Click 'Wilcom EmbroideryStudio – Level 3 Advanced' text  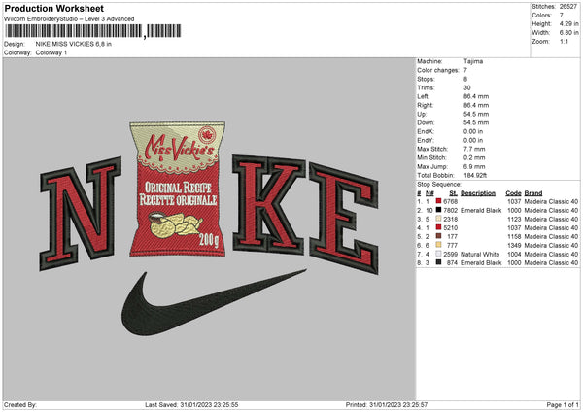[x=69, y=19]
